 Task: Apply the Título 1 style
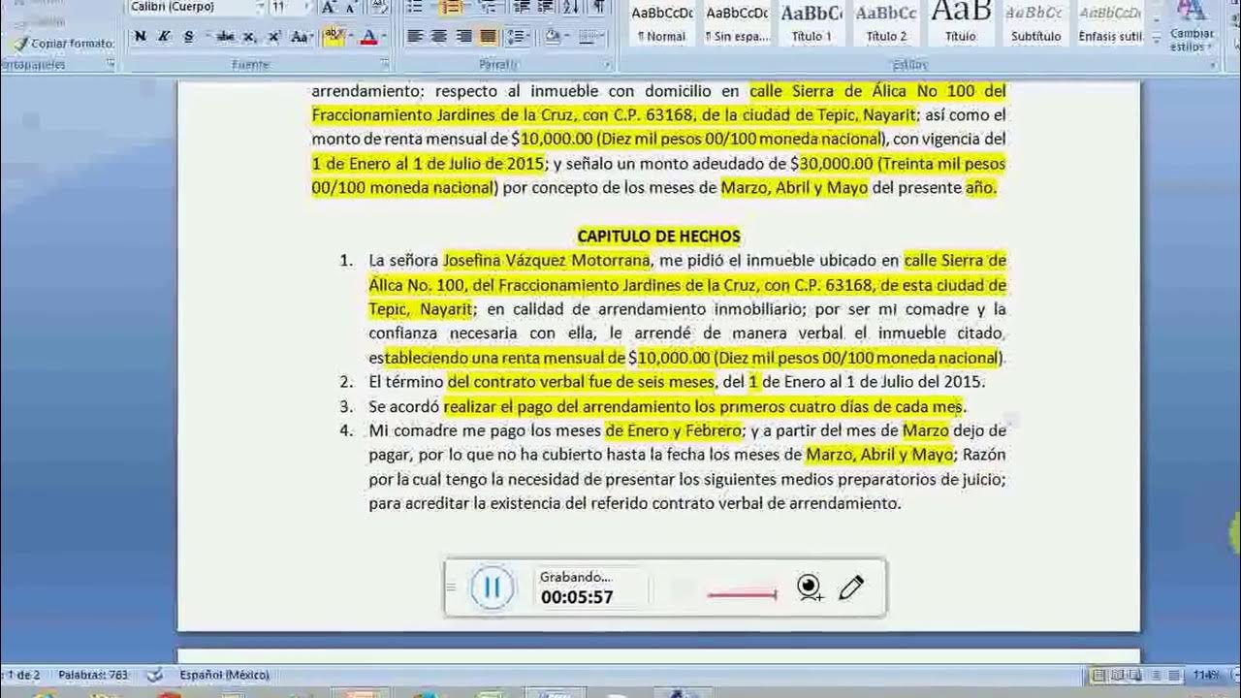coord(811,22)
